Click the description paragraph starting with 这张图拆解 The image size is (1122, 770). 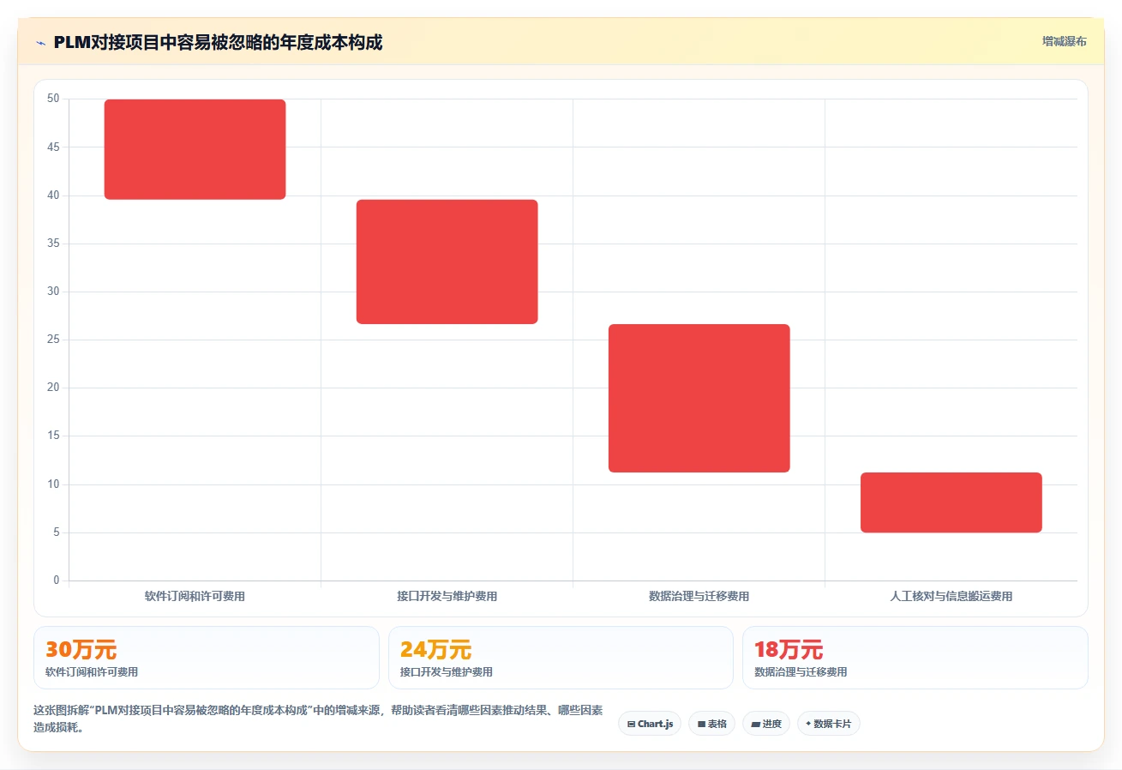pyautogui.click(x=318, y=719)
